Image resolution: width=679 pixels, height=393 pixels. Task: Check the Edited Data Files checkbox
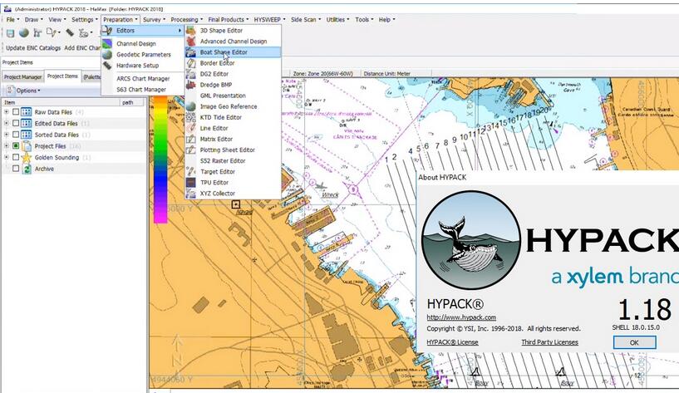tap(16, 123)
